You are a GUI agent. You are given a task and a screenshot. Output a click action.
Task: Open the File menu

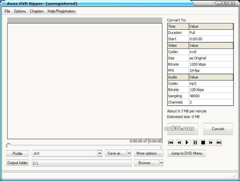(x=8, y=11)
